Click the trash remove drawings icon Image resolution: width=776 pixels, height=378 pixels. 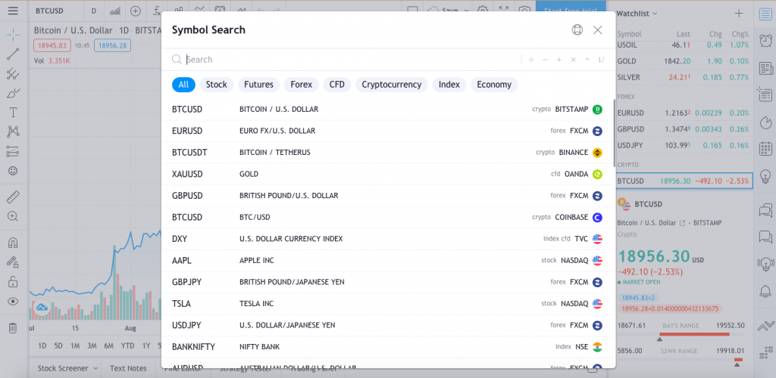point(13,327)
